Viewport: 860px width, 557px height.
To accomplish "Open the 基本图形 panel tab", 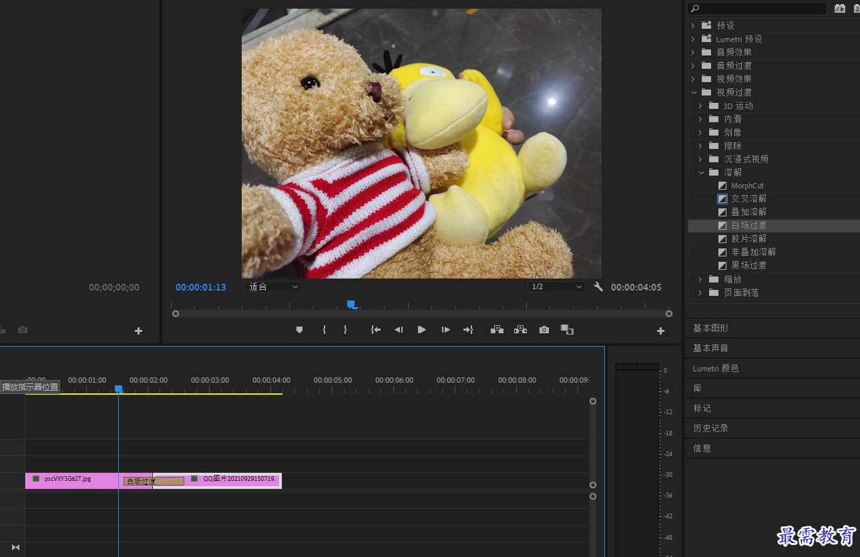I will click(x=710, y=328).
